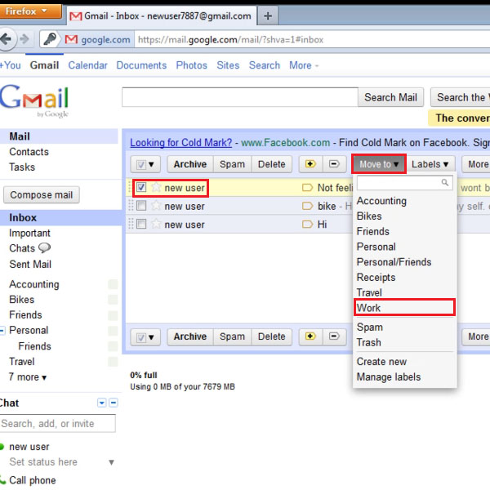Open 'Looking for Cold Mark?' ad link

point(181,142)
